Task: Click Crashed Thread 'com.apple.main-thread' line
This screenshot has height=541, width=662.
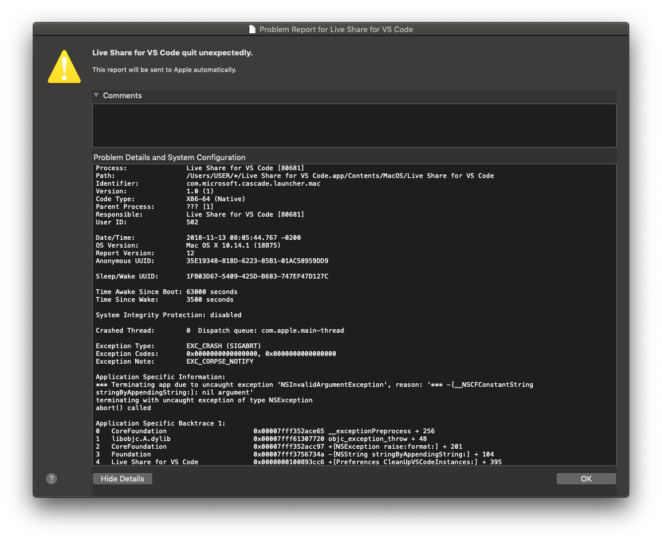Action: pyautogui.click(x=220, y=330)
